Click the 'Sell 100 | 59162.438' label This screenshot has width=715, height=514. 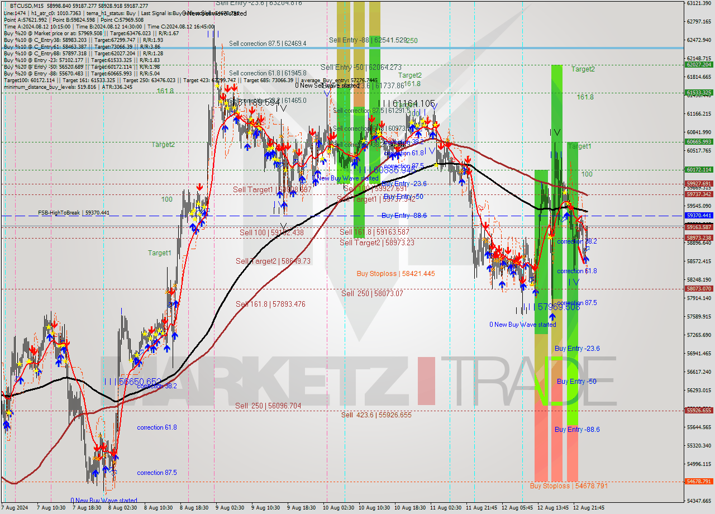click(x=271, y=232)
